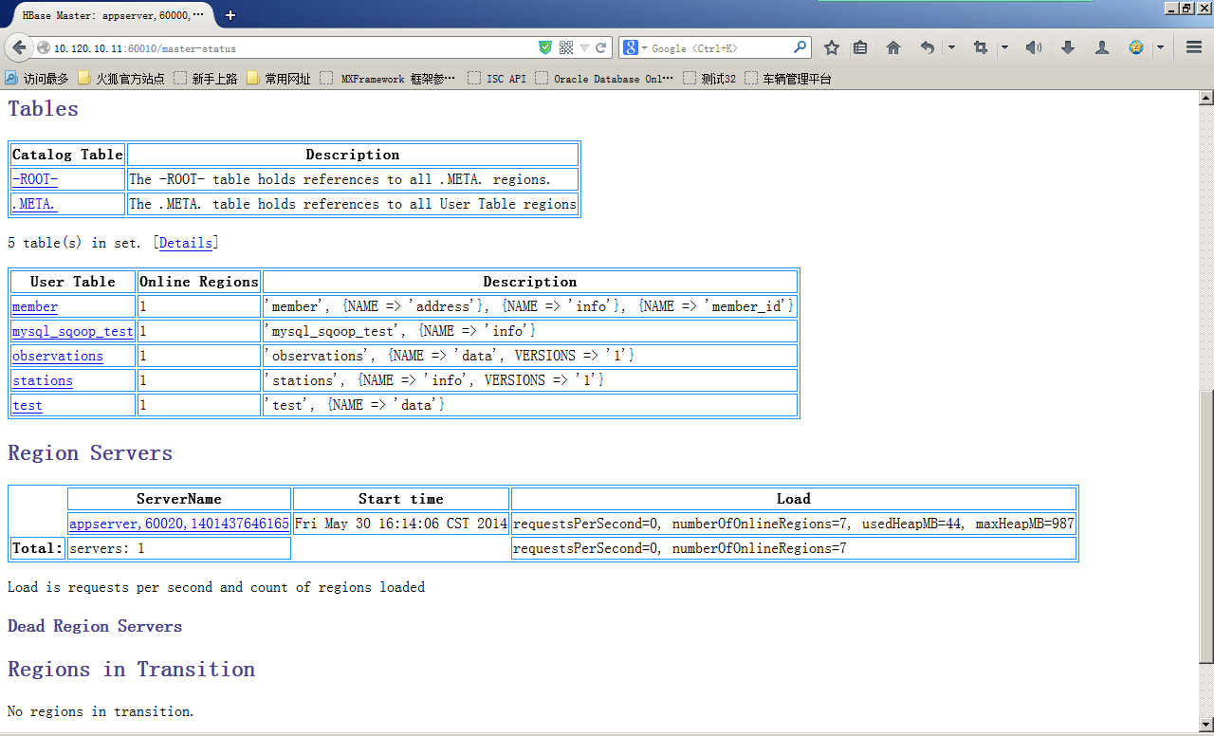
Task: Open the test table link
Action: click(x=28, y=405)
